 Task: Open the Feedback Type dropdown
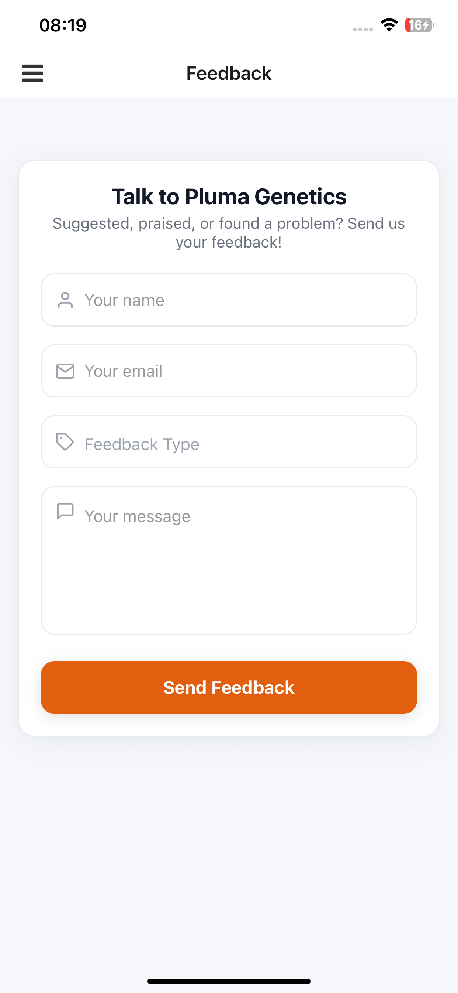click(229, 442)
